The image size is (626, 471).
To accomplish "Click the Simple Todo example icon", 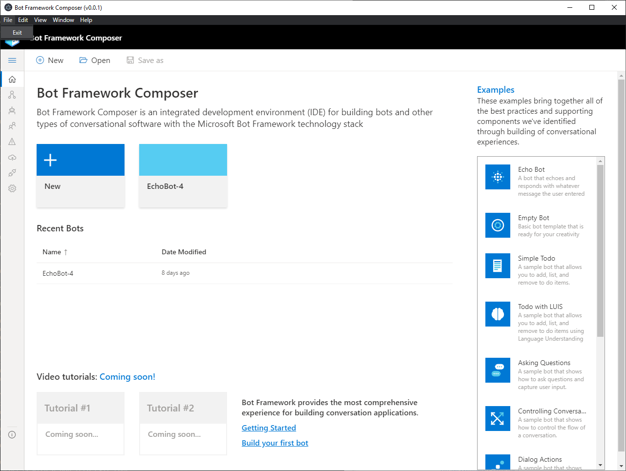I will click(x=498, y=266).
